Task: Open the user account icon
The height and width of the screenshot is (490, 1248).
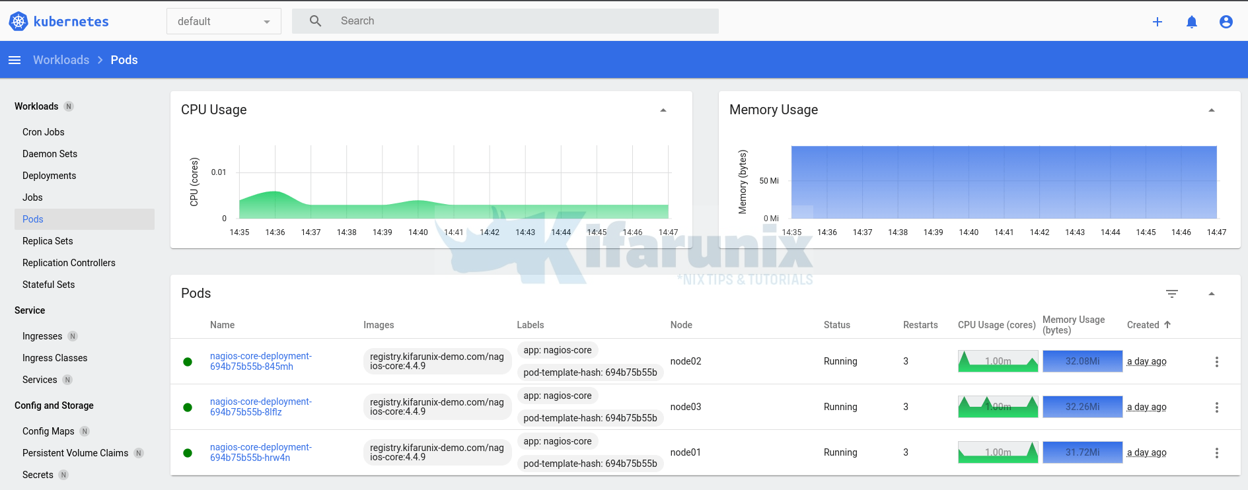Action: tap(1226, 22)
